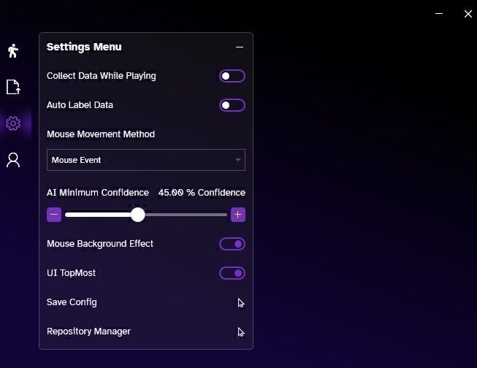Turn off UI TopMost toggle
The width and height of the screenshot is (477, 368).
[232, 273]
